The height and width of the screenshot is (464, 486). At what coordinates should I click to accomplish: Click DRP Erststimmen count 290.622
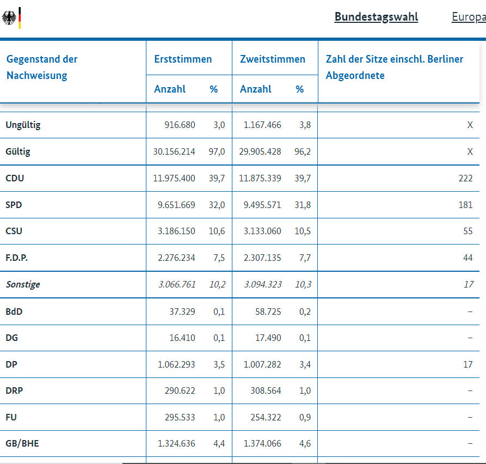point(180,390)
